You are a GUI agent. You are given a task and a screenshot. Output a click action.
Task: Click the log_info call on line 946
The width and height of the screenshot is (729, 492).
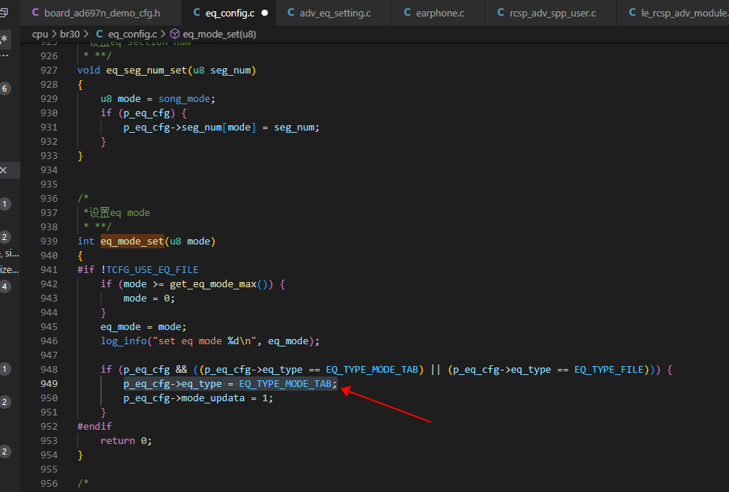click(x=124, y=341)
